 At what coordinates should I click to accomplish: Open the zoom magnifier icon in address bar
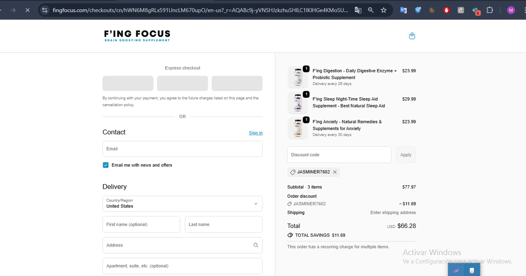[371, 10]
